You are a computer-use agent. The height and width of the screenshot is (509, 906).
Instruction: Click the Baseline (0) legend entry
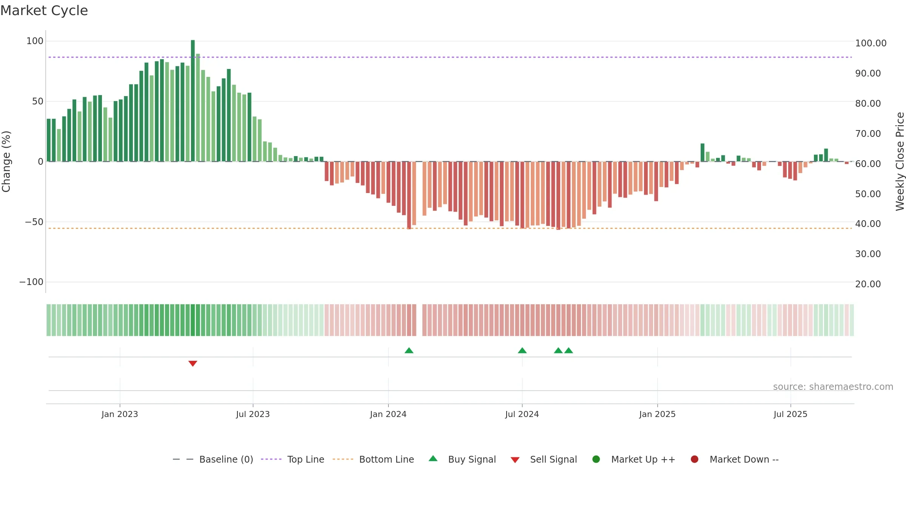coord(213,459)
